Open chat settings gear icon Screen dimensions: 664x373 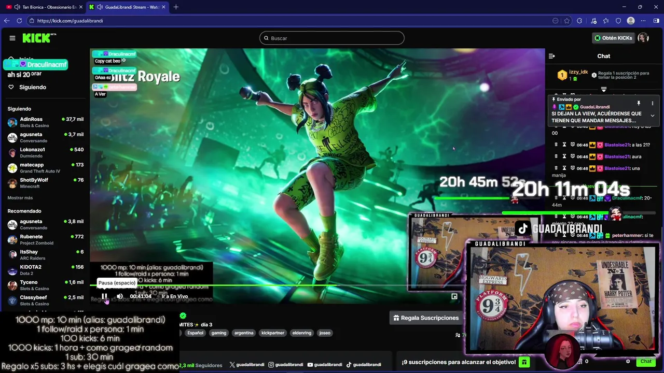coord(628,362)
